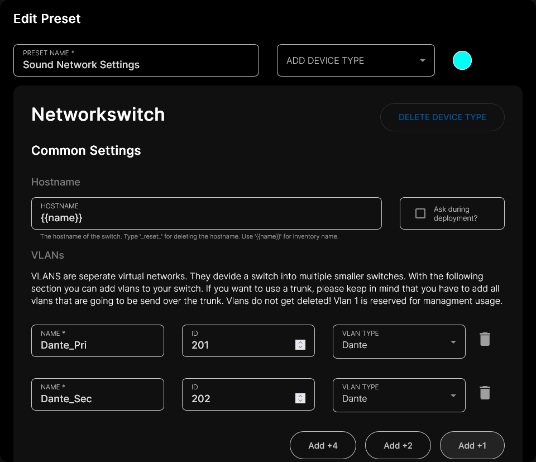Open the cyan preset color swatch

[x=462, y=60]
